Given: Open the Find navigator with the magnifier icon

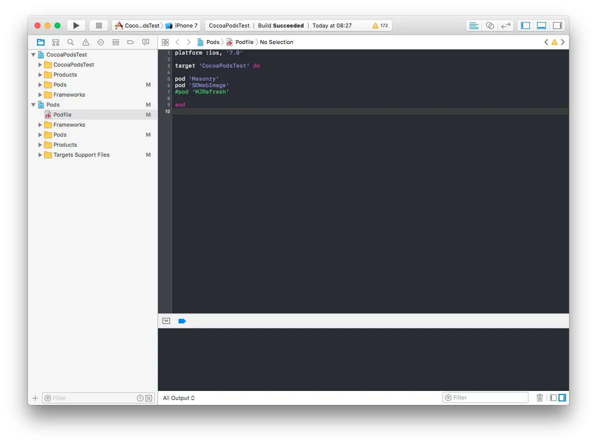Looking at the screenshot, I should pyautogui.click(x=70, y=42).
